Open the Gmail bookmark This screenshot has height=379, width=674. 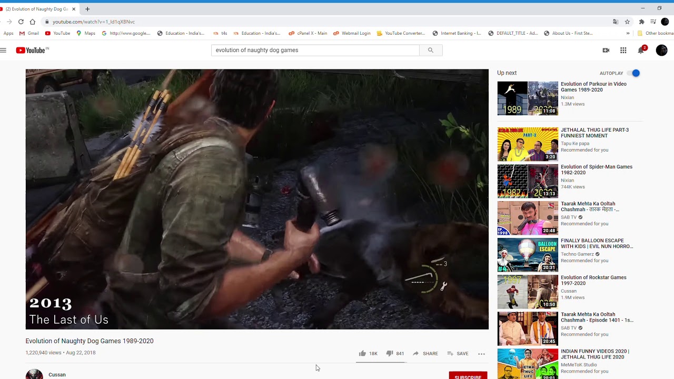[x=29, y=33]
